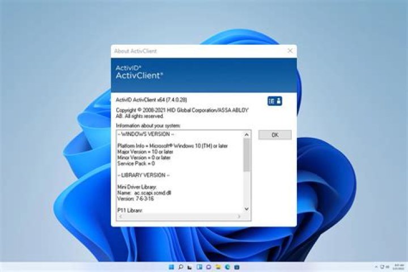Click the 'WINDOWS VERSION' heading line

coord(146,134)
